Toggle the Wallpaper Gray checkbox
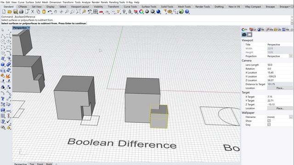The height and width of the screenshot is (165, 294). [x=269, y=125]
